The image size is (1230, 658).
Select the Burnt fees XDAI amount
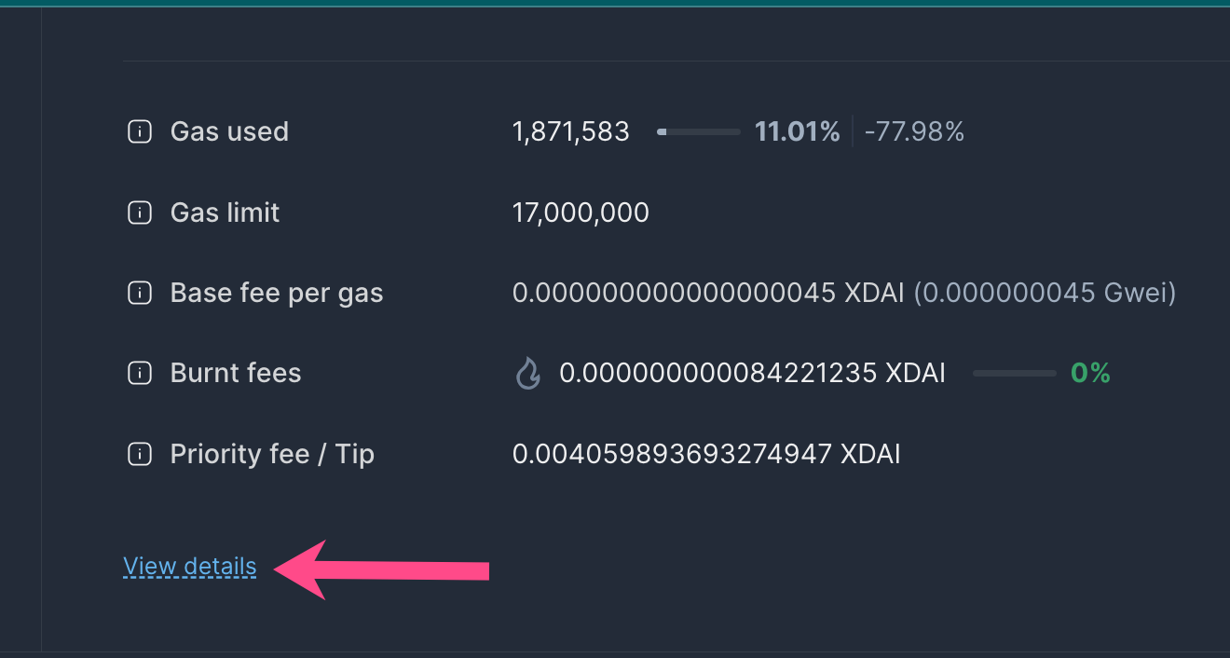pos(751,372)
